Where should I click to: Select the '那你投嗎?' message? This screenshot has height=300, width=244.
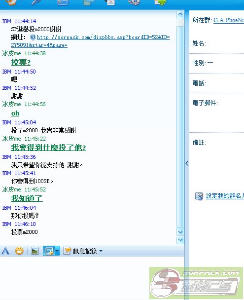[25, 216]
